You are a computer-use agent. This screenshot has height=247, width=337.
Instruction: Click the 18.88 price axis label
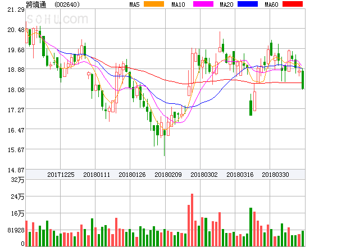[16, 70]
